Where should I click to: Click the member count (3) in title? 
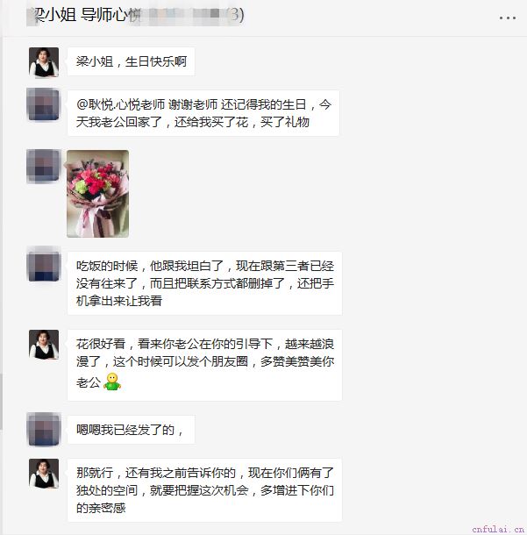tap(236, 15)
